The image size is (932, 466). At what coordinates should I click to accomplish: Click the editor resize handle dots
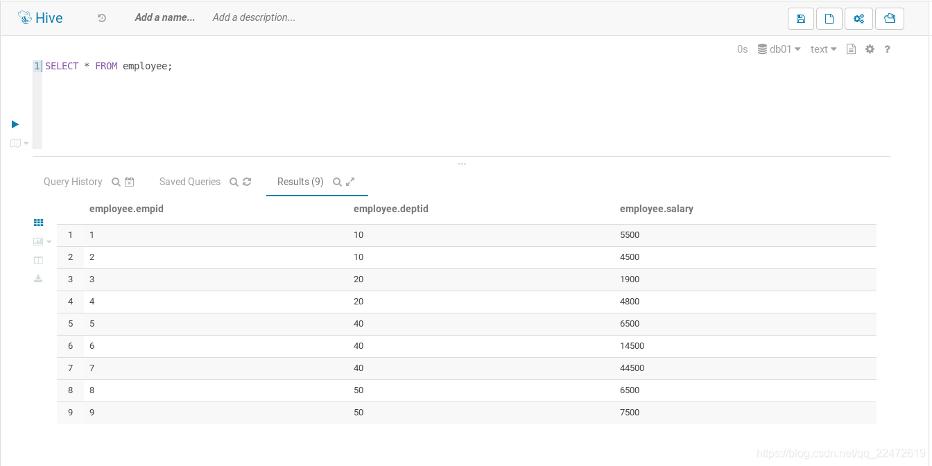coord(462,164)
